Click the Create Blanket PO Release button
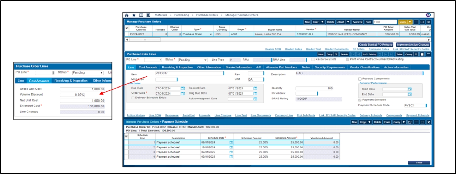Viewport: 456px width, 174px height. (x=375, y=45)
